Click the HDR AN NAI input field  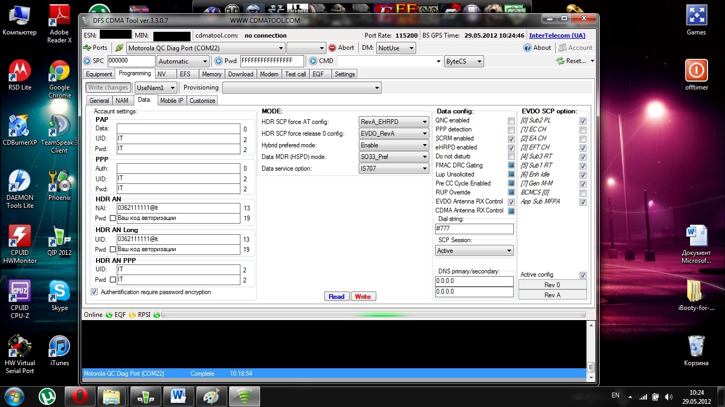pyautogui.click(x=178, y=208)
